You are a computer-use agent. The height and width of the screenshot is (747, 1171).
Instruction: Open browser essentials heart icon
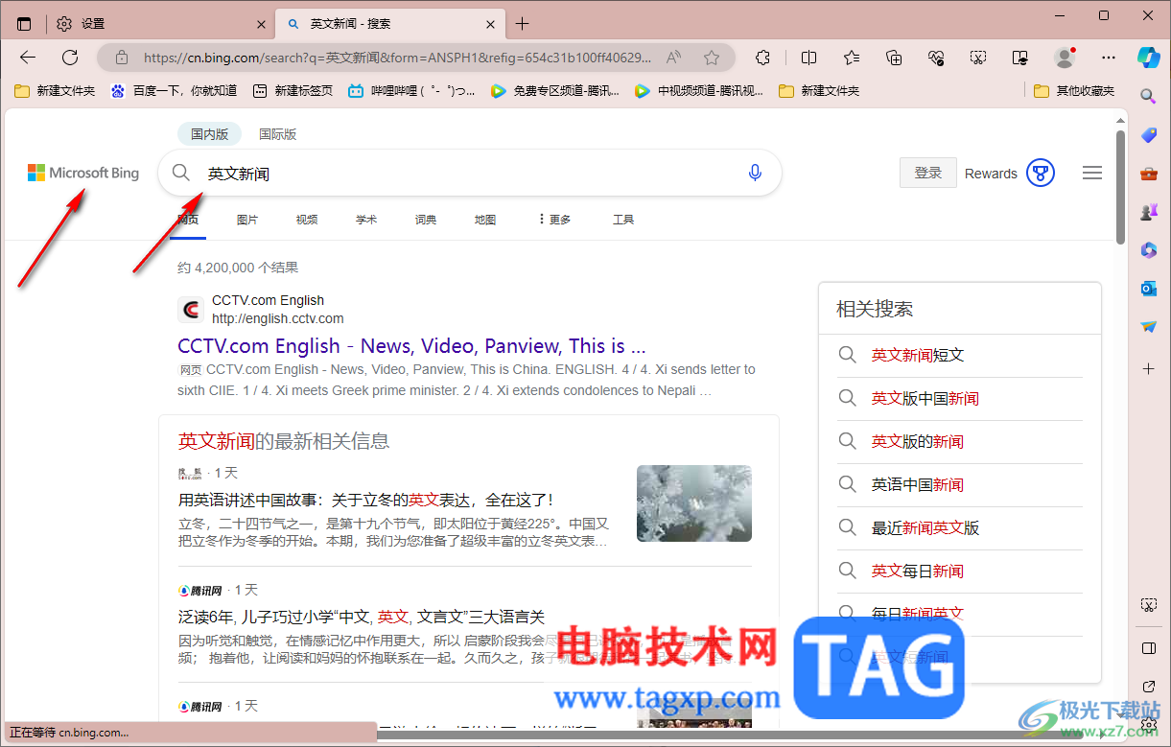pyautogui.click(x=937, y=58)
